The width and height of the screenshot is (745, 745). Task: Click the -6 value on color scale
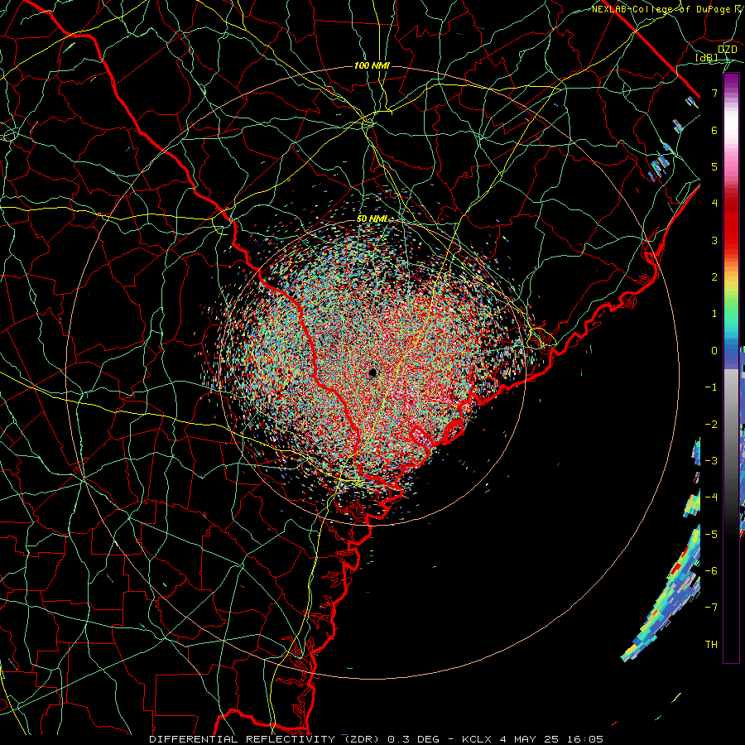(711, 570)
